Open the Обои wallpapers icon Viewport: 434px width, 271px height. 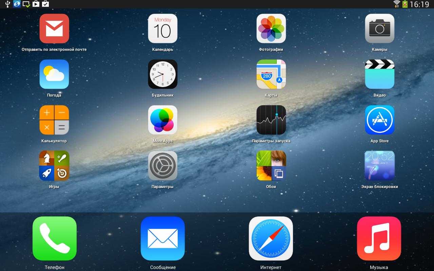(271, 166)
